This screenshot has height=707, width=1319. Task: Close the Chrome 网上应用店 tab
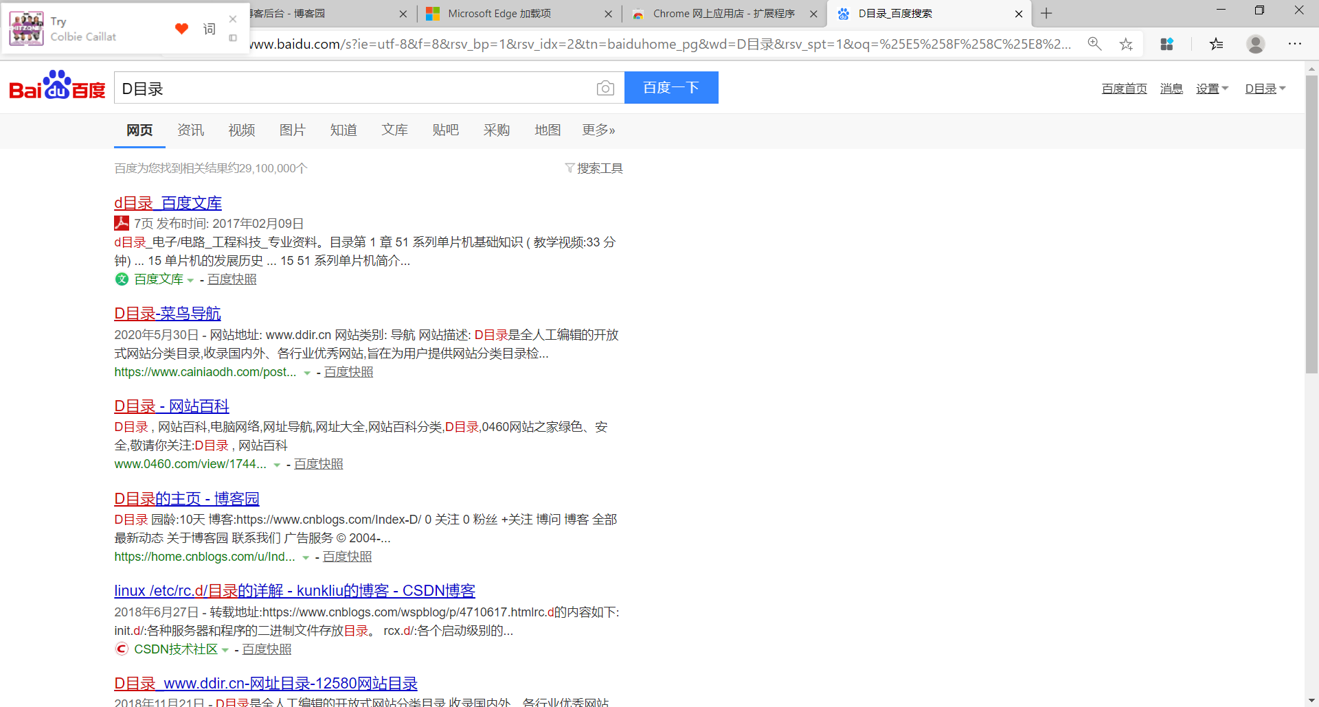[813, 14]
